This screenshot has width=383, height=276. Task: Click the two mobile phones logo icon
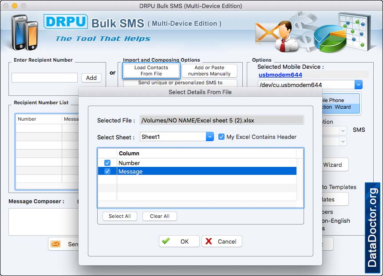(25, 32)
